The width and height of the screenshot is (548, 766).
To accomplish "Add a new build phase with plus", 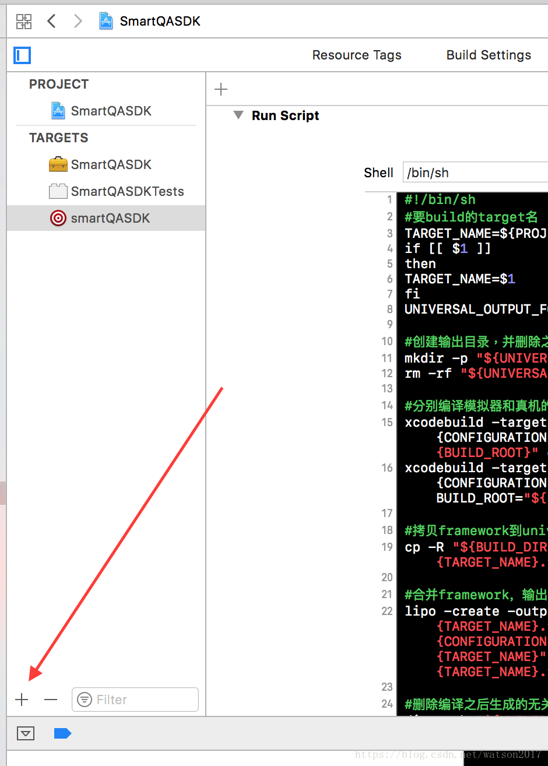I will 221,89.
